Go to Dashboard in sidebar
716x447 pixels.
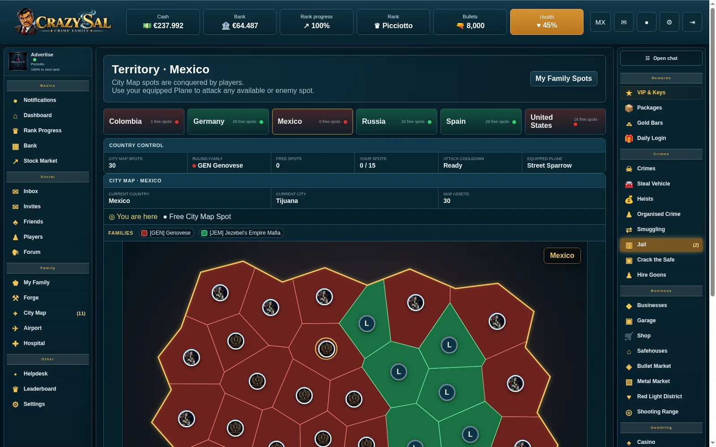(x=48, y=115)
